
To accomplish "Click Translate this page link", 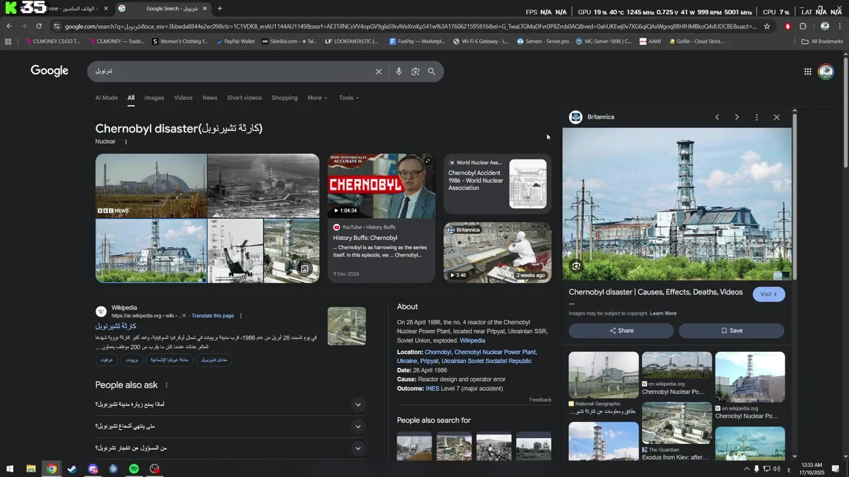I will pyautogui.click(x=213, y=316).
